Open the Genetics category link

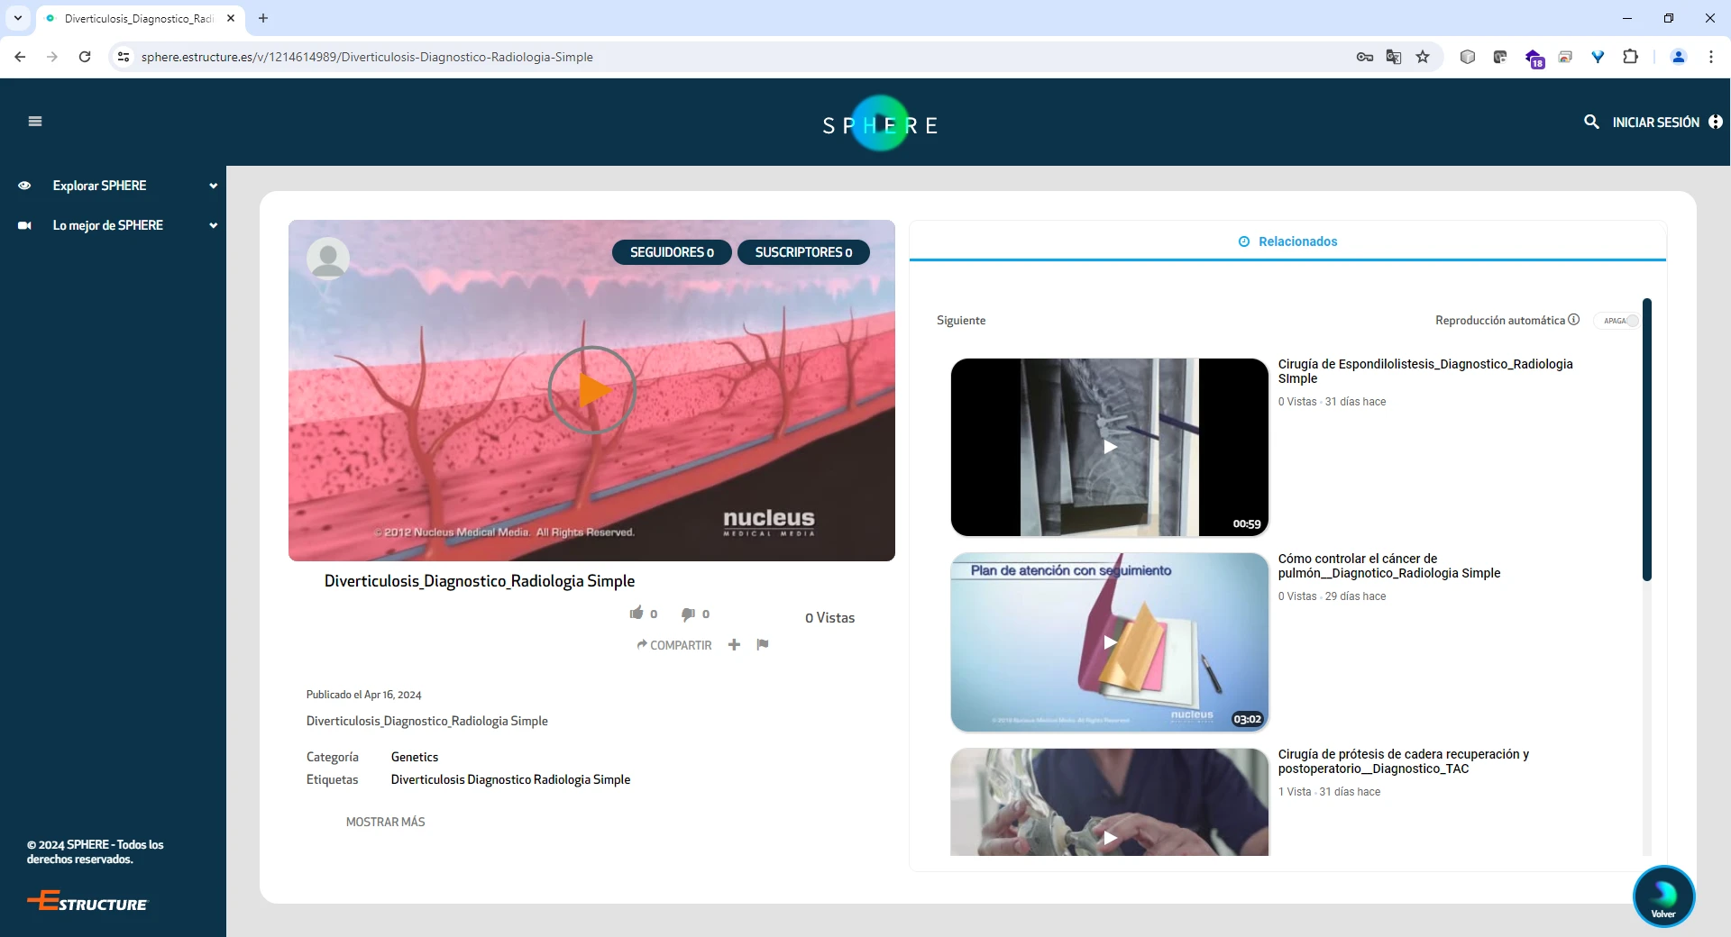414,757
